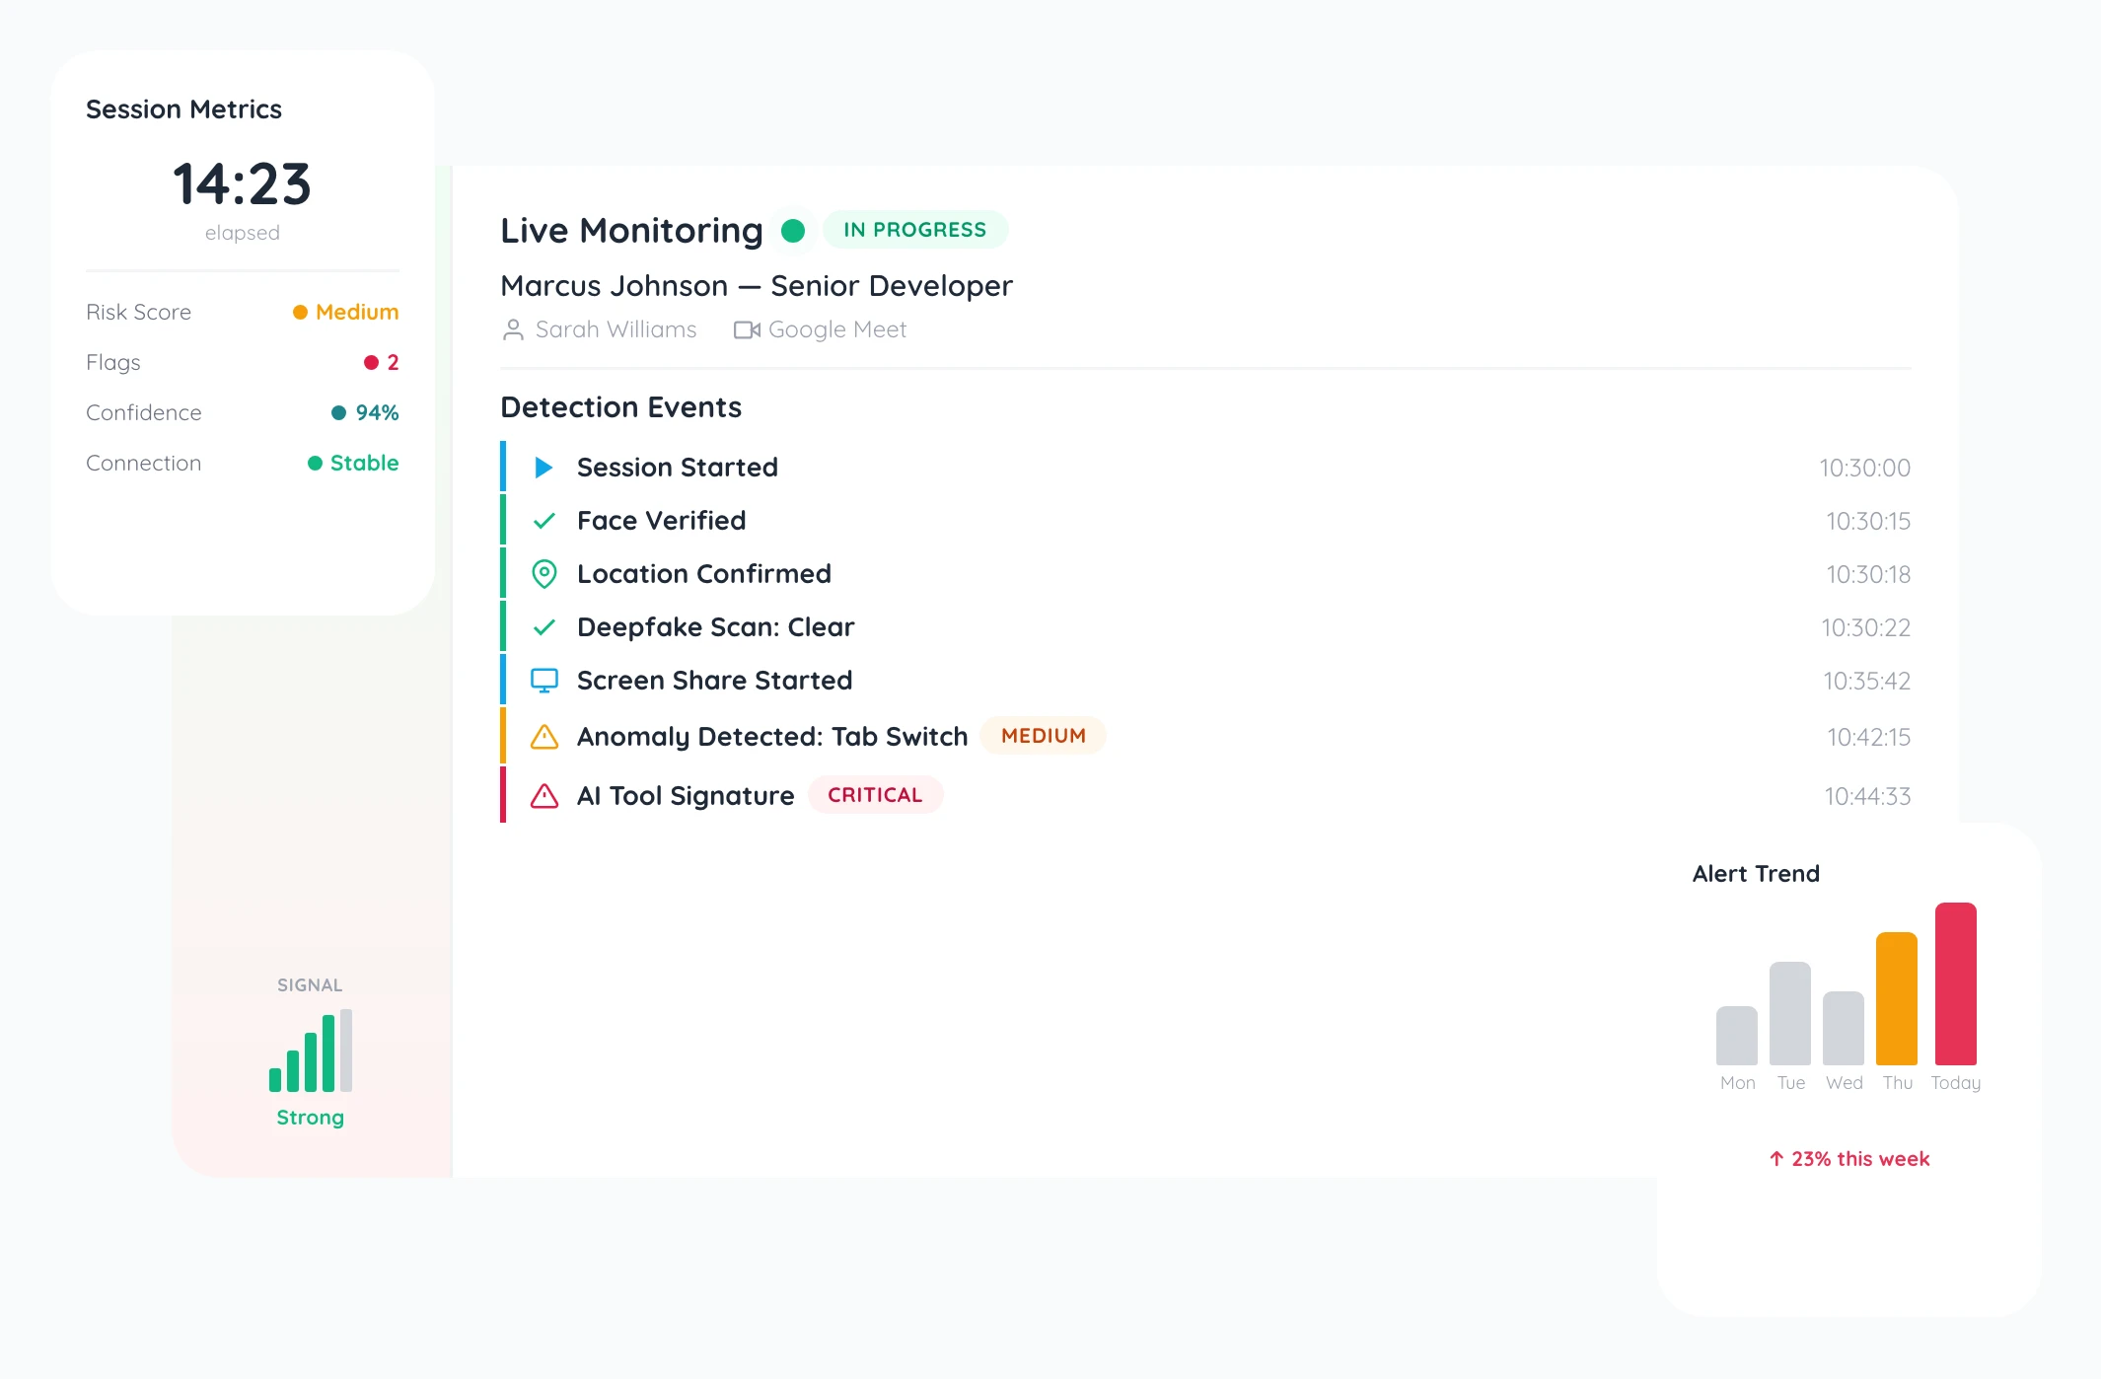Click the signal strength bars
This screenshot has width=2101, height=1379.
coord(311,1052)
